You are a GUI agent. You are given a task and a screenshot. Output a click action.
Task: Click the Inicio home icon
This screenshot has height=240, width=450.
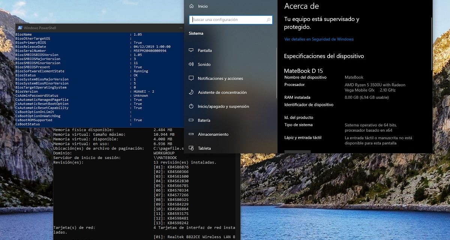(191, 6)
